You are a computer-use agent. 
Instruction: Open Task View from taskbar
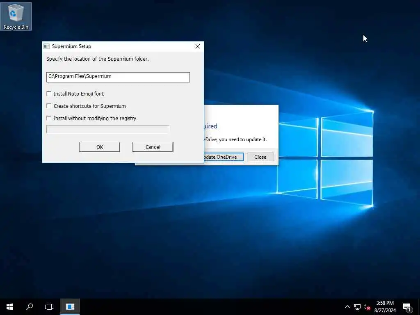coord(49,307)
